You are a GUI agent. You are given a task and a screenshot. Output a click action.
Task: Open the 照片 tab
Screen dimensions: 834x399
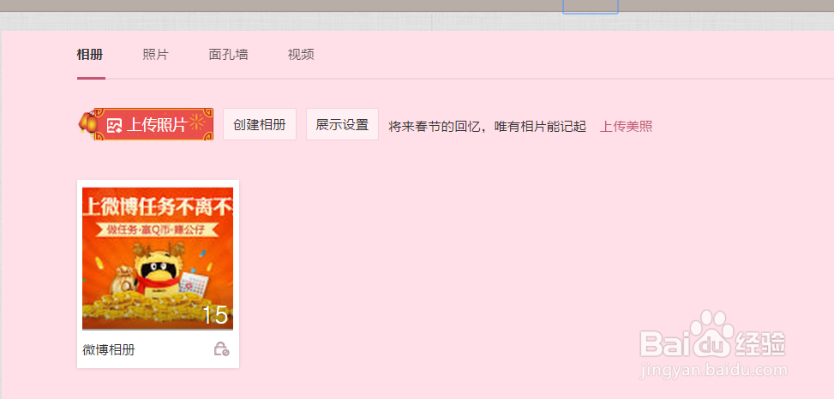tap(155, 54)
